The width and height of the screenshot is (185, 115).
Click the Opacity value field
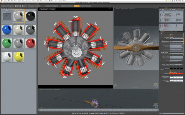point(176,39)
